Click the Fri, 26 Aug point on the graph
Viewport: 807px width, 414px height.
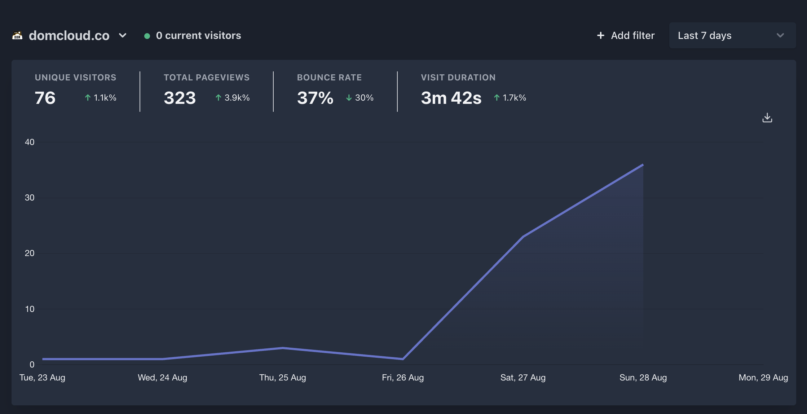[402, 358]
